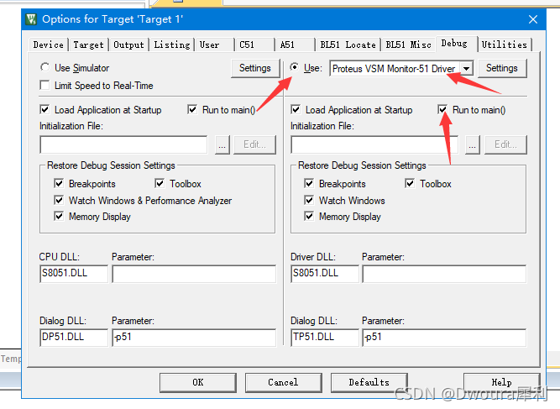Toggle driver Memory Display checkbox
The width and height of the screenshot is (560, 409).
[309, 216]
